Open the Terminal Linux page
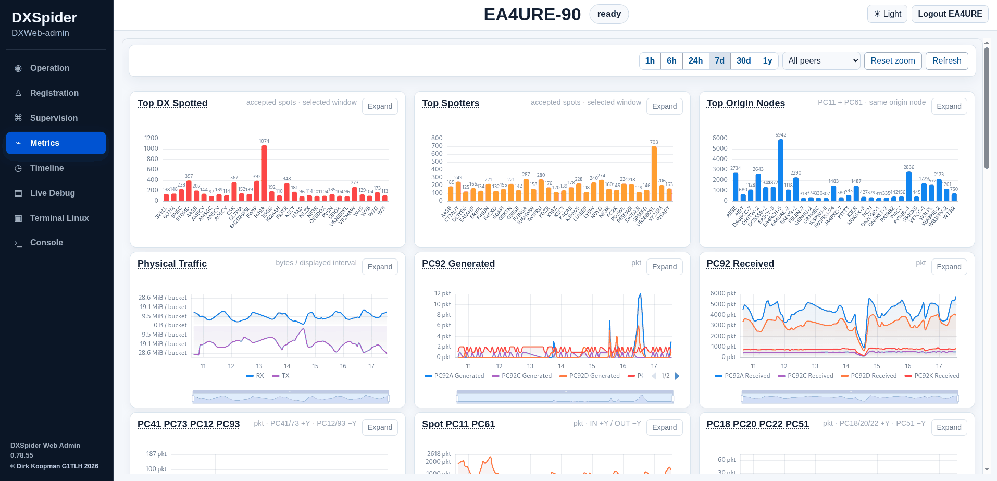Image resolution: width=997 pixels, height=481 pixels. tap(56, 218)
